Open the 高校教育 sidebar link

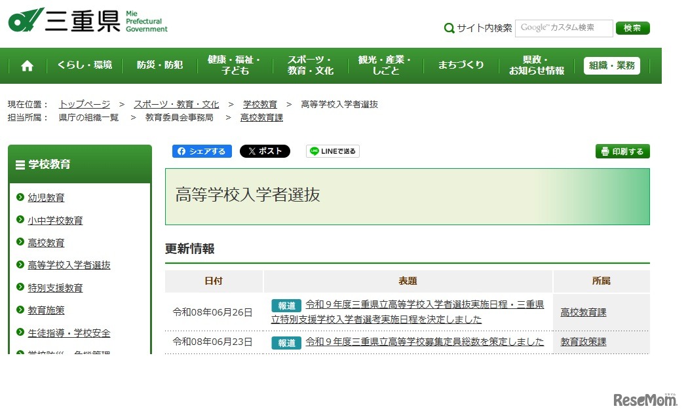[x=46, y=243]
